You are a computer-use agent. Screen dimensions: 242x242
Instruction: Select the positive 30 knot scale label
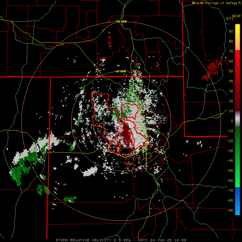(231, 91)
